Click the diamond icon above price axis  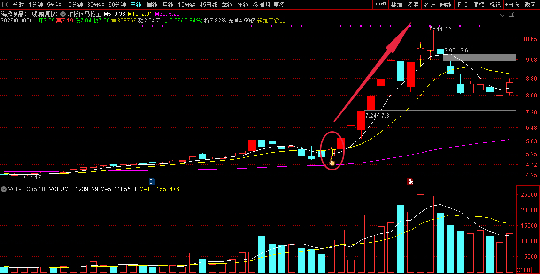(x=502, y=15)
